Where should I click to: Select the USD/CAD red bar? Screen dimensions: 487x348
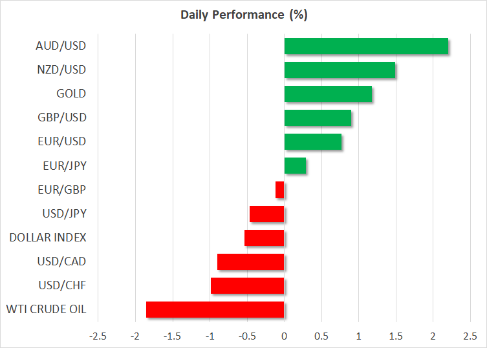(x=250, y=261)
